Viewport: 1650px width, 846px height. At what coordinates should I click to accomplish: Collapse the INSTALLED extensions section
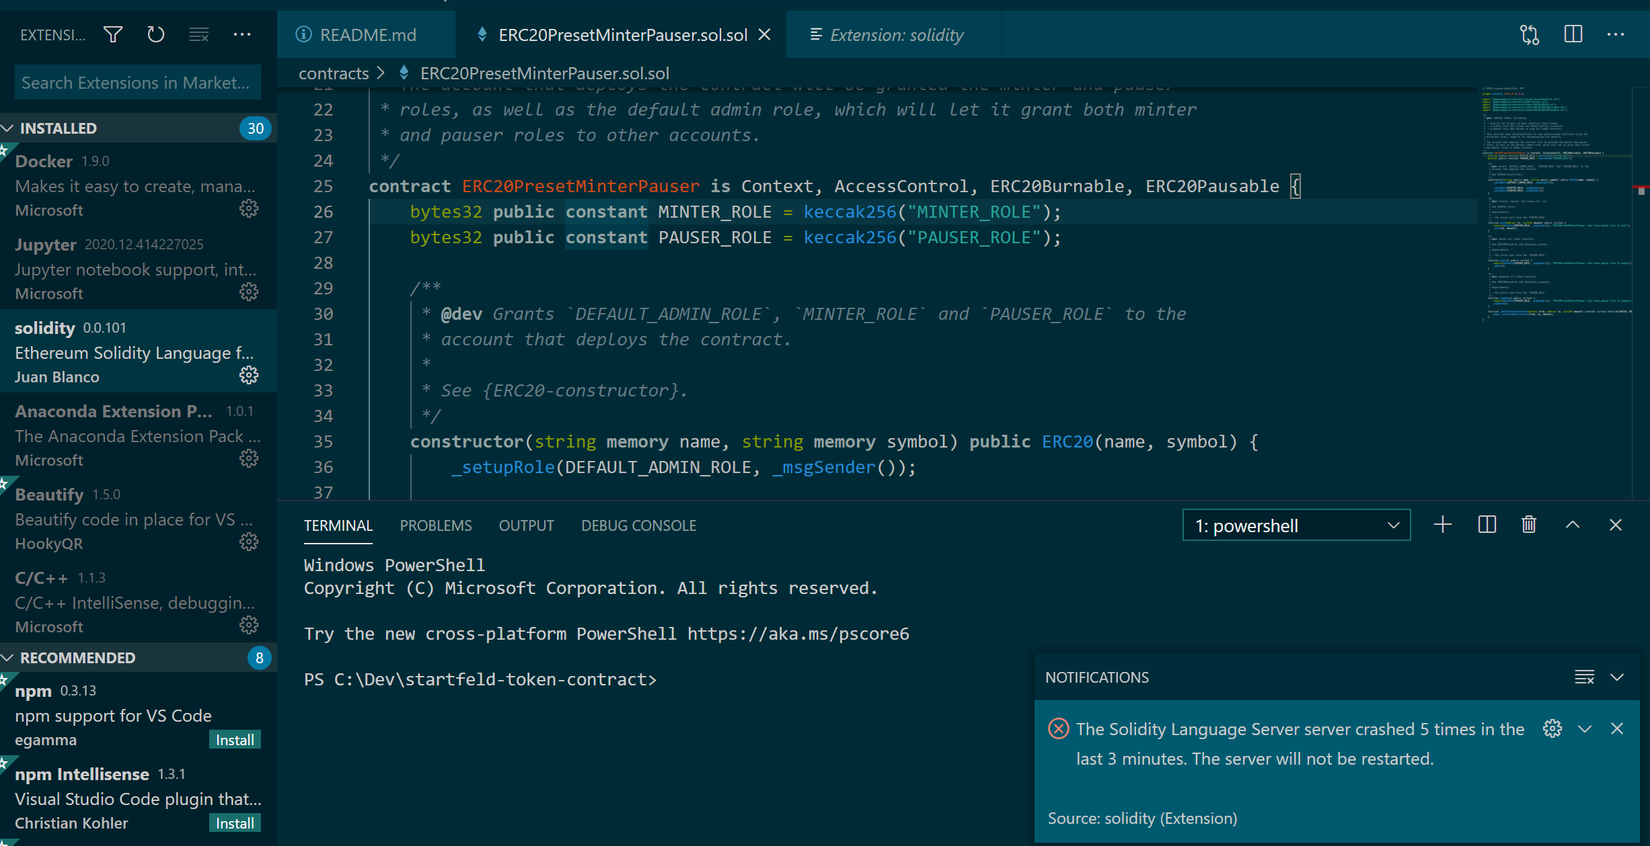(8, 128)
